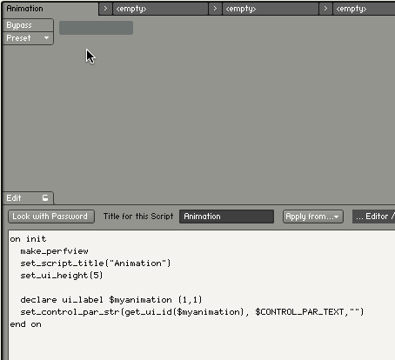Screen dimensions: 395x360
Task: Click the set_control_par_str code line
Action: 192,312
